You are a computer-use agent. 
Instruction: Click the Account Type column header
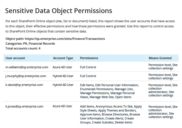click(64, 58)
